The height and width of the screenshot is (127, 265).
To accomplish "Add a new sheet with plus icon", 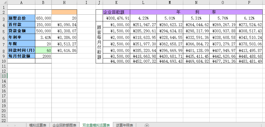I will pos(147,125).
